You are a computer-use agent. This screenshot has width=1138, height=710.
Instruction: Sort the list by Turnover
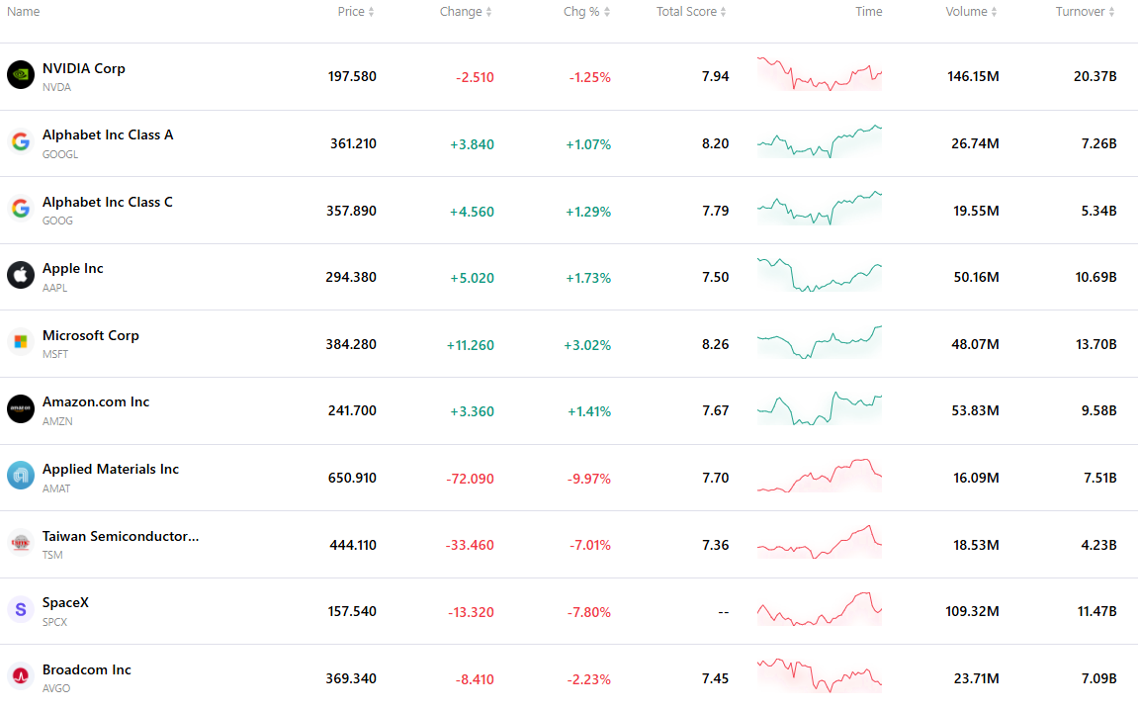(x=1085, y=12)
